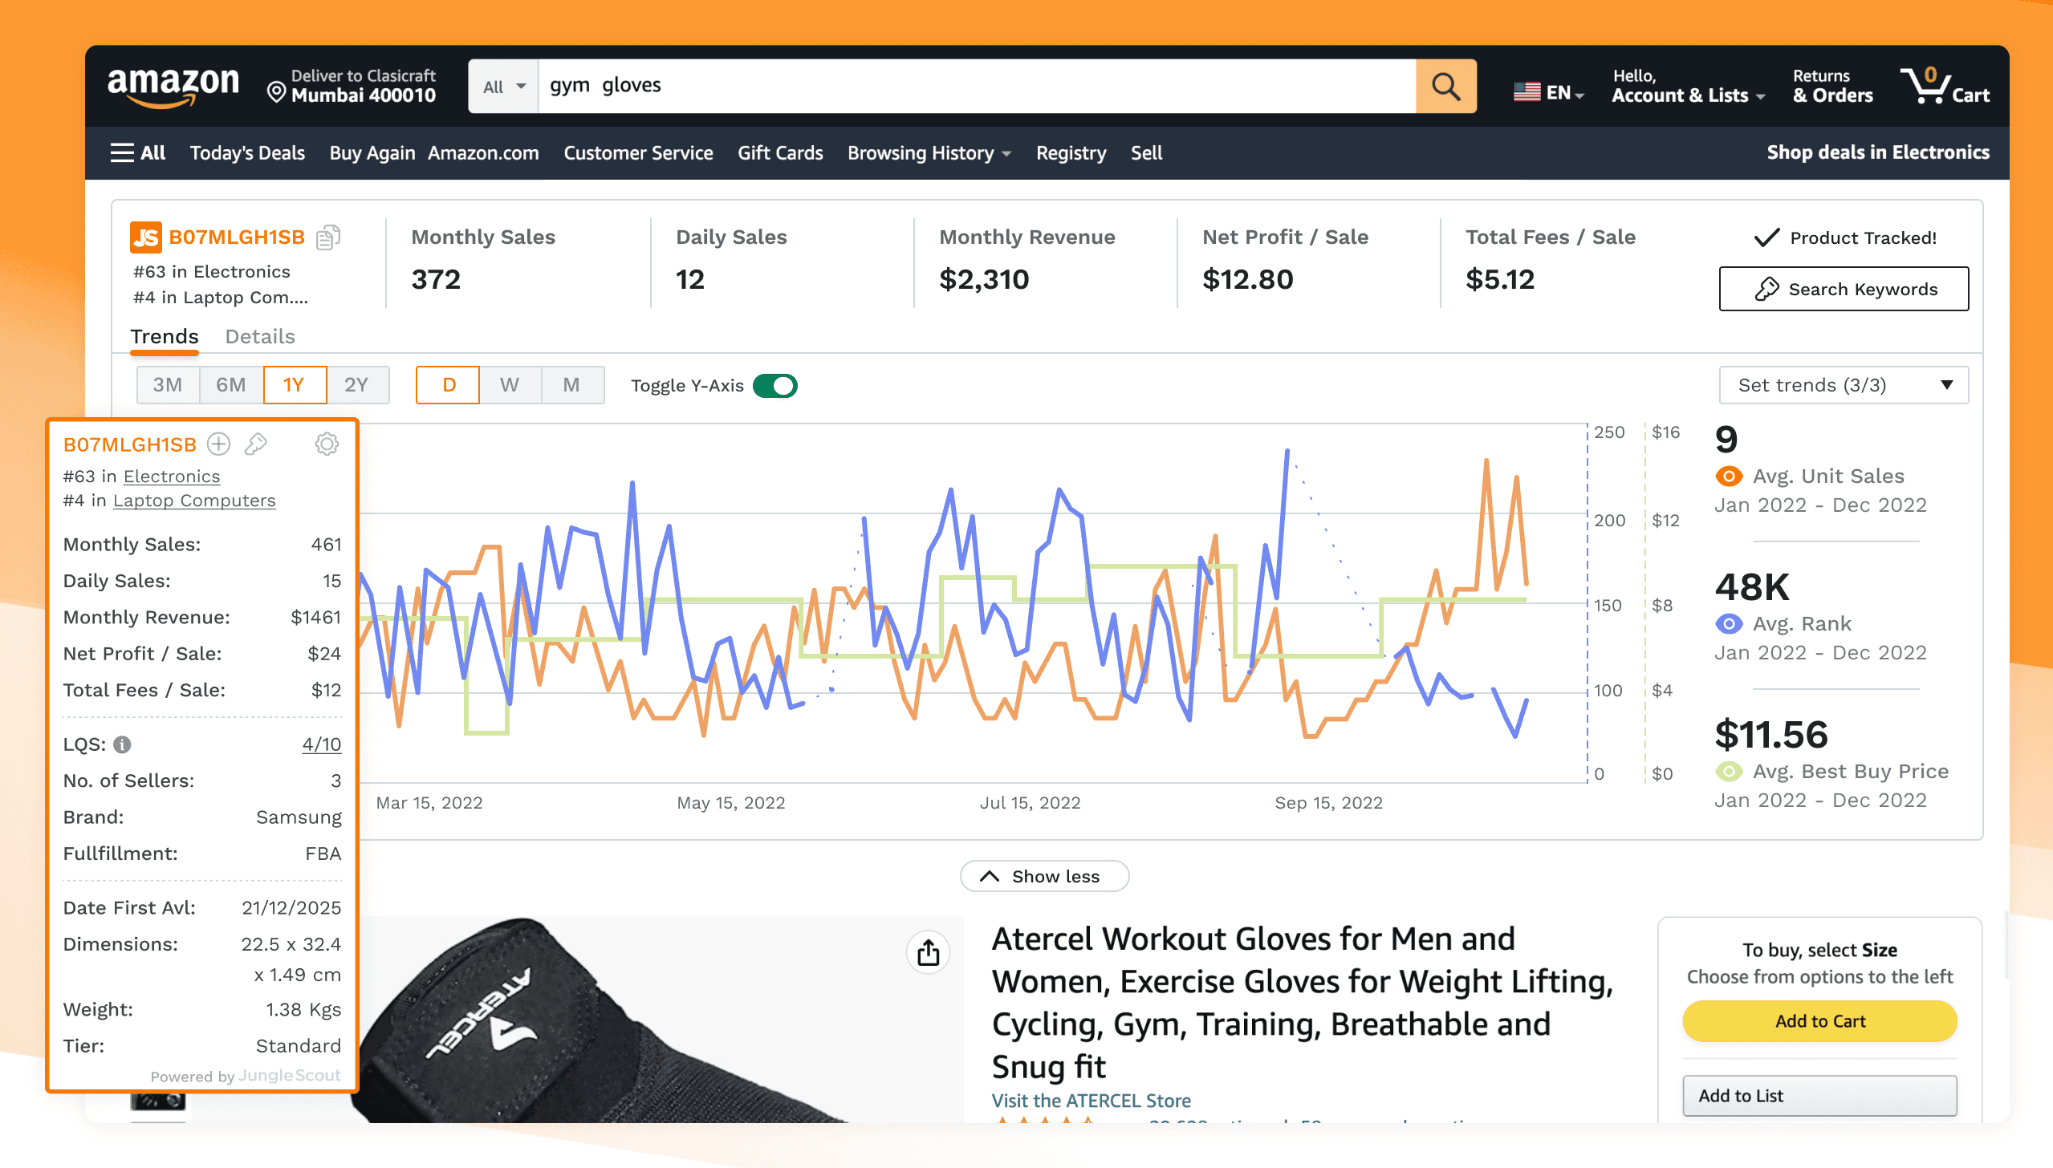Click the Add to Cart button
Image resolution: width=2053 pixels, height=1168 pixels.
pos(1819,1021)
